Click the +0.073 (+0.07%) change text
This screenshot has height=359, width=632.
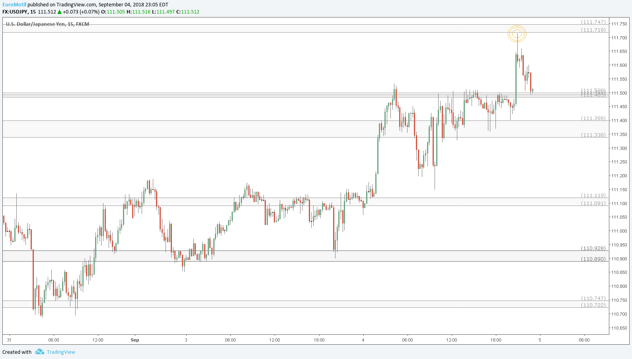[81, 12]
